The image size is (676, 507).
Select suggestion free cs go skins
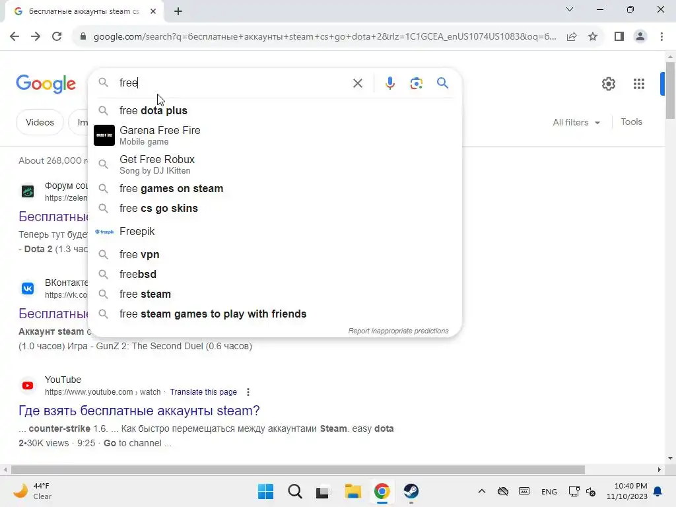pos(275,208)
